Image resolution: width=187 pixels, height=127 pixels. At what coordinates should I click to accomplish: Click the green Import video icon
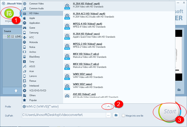[x=9, y=13]
